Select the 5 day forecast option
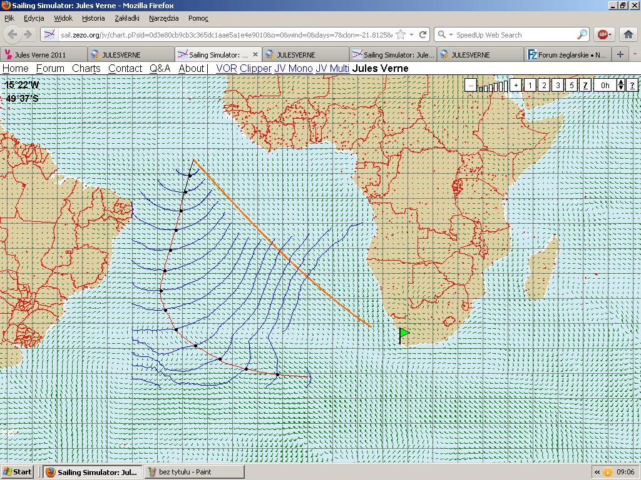Viewport: 641px width, 480px height. coord(572,85)
